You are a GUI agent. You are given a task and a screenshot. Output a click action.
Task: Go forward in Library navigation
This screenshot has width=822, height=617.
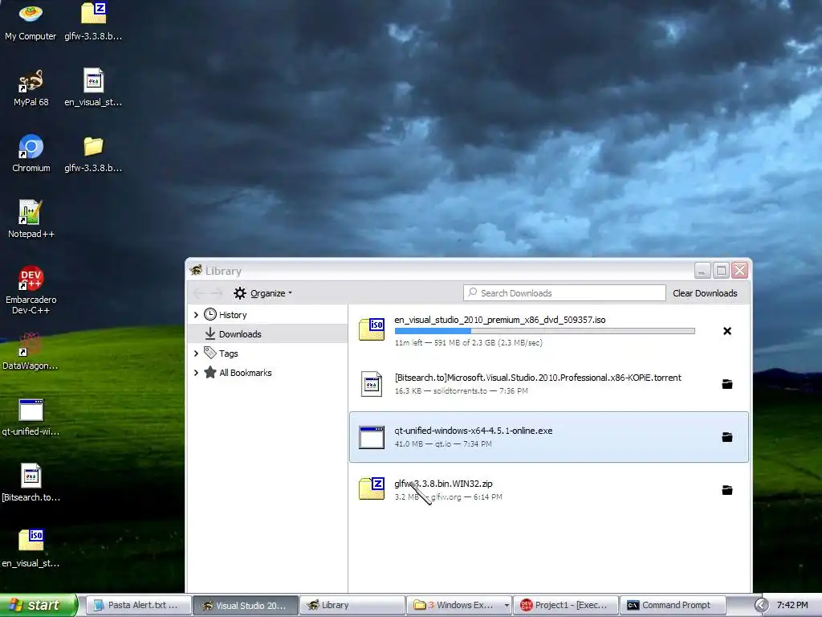pyautogui.click(x=216, y=292)
